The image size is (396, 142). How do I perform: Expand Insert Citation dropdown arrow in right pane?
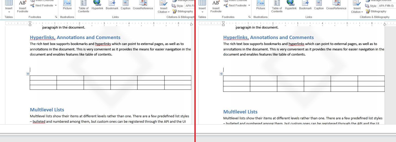click(x=362, y=12)
